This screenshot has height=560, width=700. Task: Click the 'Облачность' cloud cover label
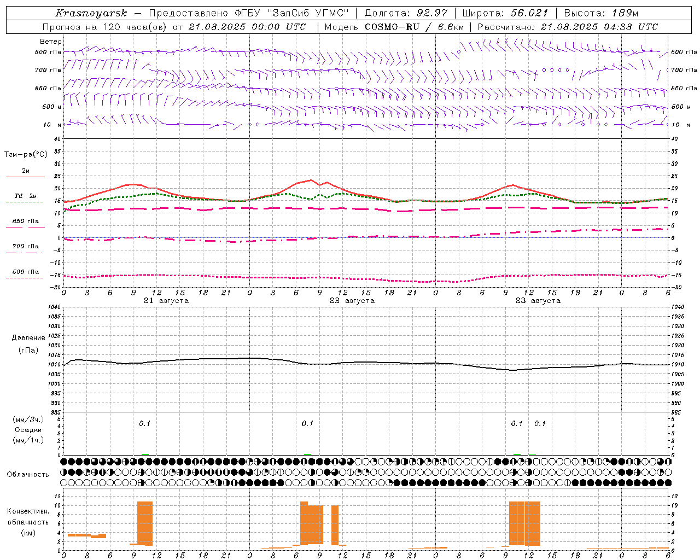(x=28, y=475)
